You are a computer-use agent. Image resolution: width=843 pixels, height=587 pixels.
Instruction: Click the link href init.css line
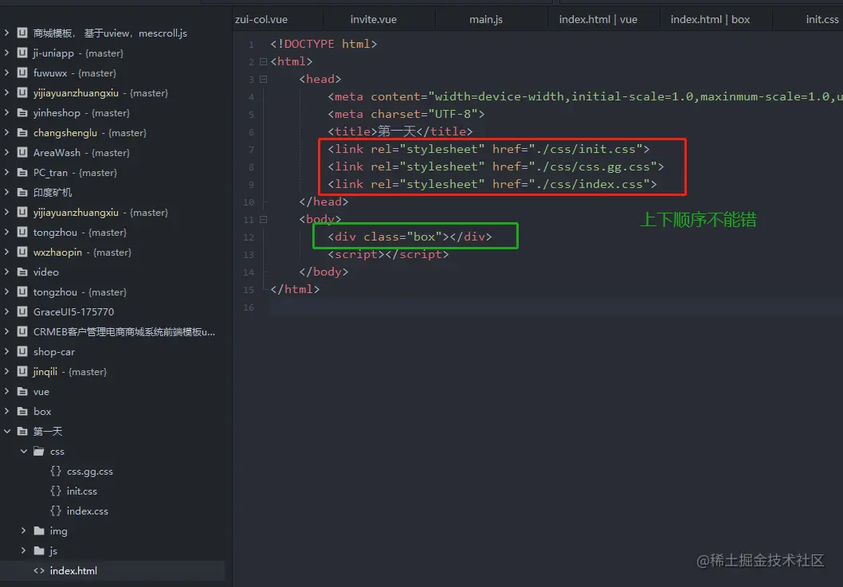pyautogui.click(x=488, y=149)
